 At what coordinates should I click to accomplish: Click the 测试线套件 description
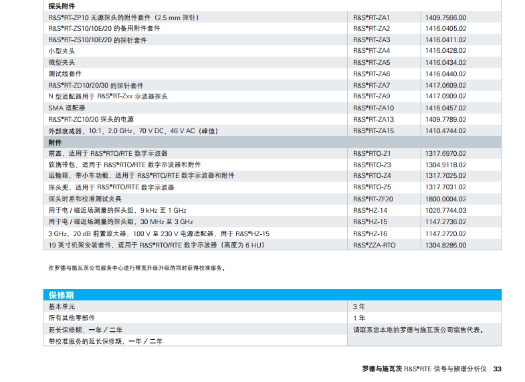tap(65, 74)
